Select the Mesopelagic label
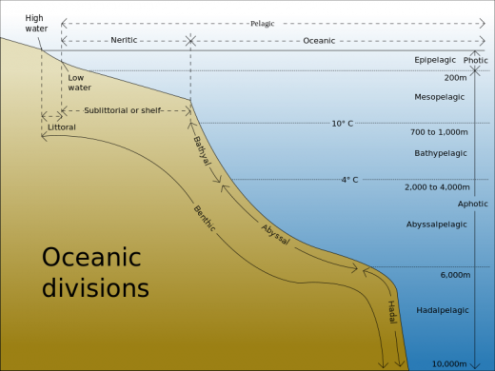 (x=440, y=97)
